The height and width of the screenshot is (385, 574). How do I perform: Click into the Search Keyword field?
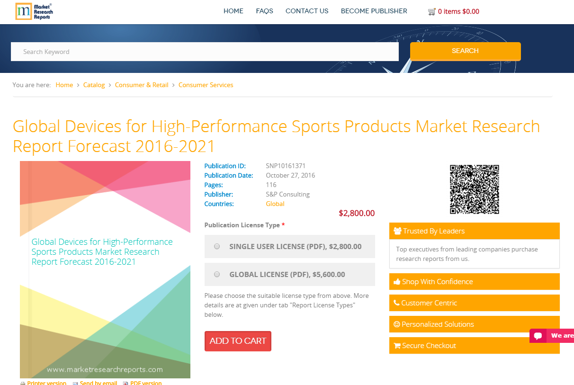coord(205,52)
